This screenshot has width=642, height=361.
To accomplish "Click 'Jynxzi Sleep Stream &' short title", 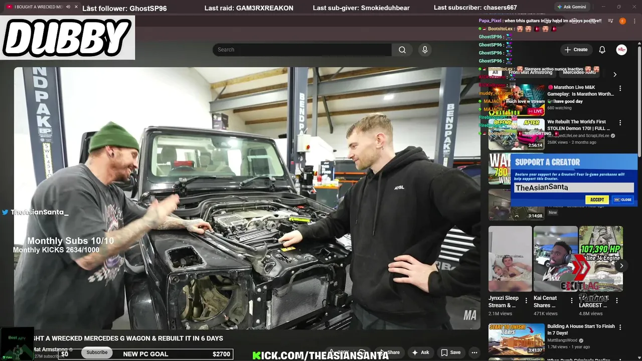I will click(x=504, y=301).
